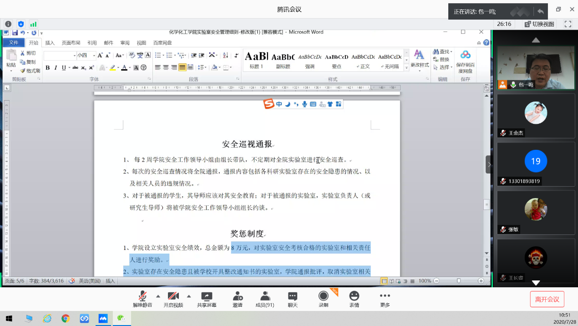Open the Invite (邀请) icon
The height and width of the screenshot is (326, 578).
pos(237,299)
